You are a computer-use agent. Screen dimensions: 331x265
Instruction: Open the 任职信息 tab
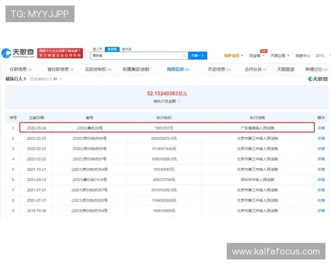[20, 70]
